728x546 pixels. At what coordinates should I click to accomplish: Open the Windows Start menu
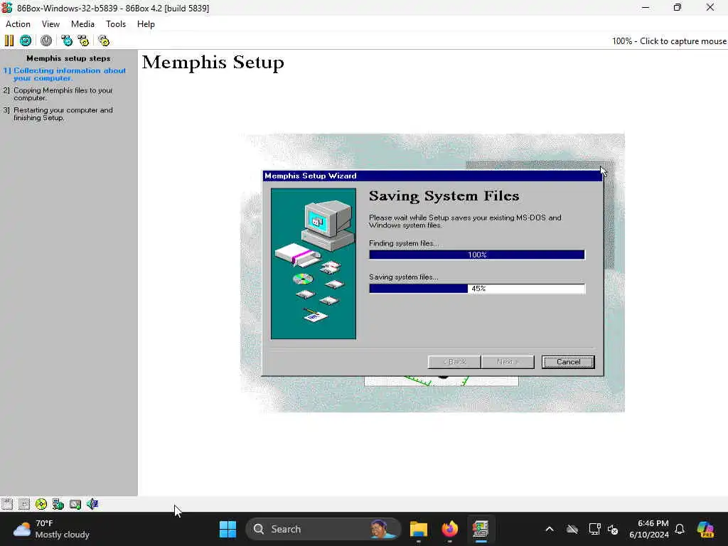coord(227,529)
